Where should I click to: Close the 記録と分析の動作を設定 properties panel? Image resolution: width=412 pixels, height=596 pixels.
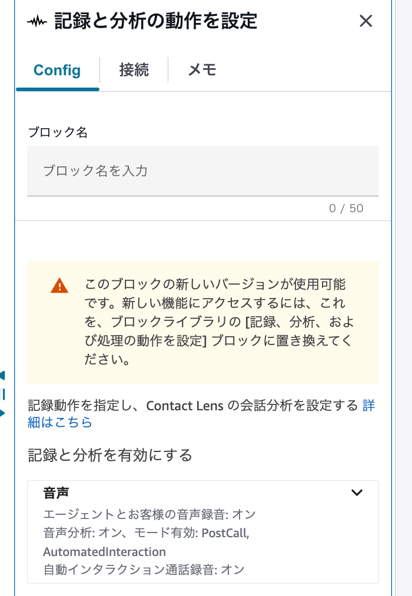point(366,21)
